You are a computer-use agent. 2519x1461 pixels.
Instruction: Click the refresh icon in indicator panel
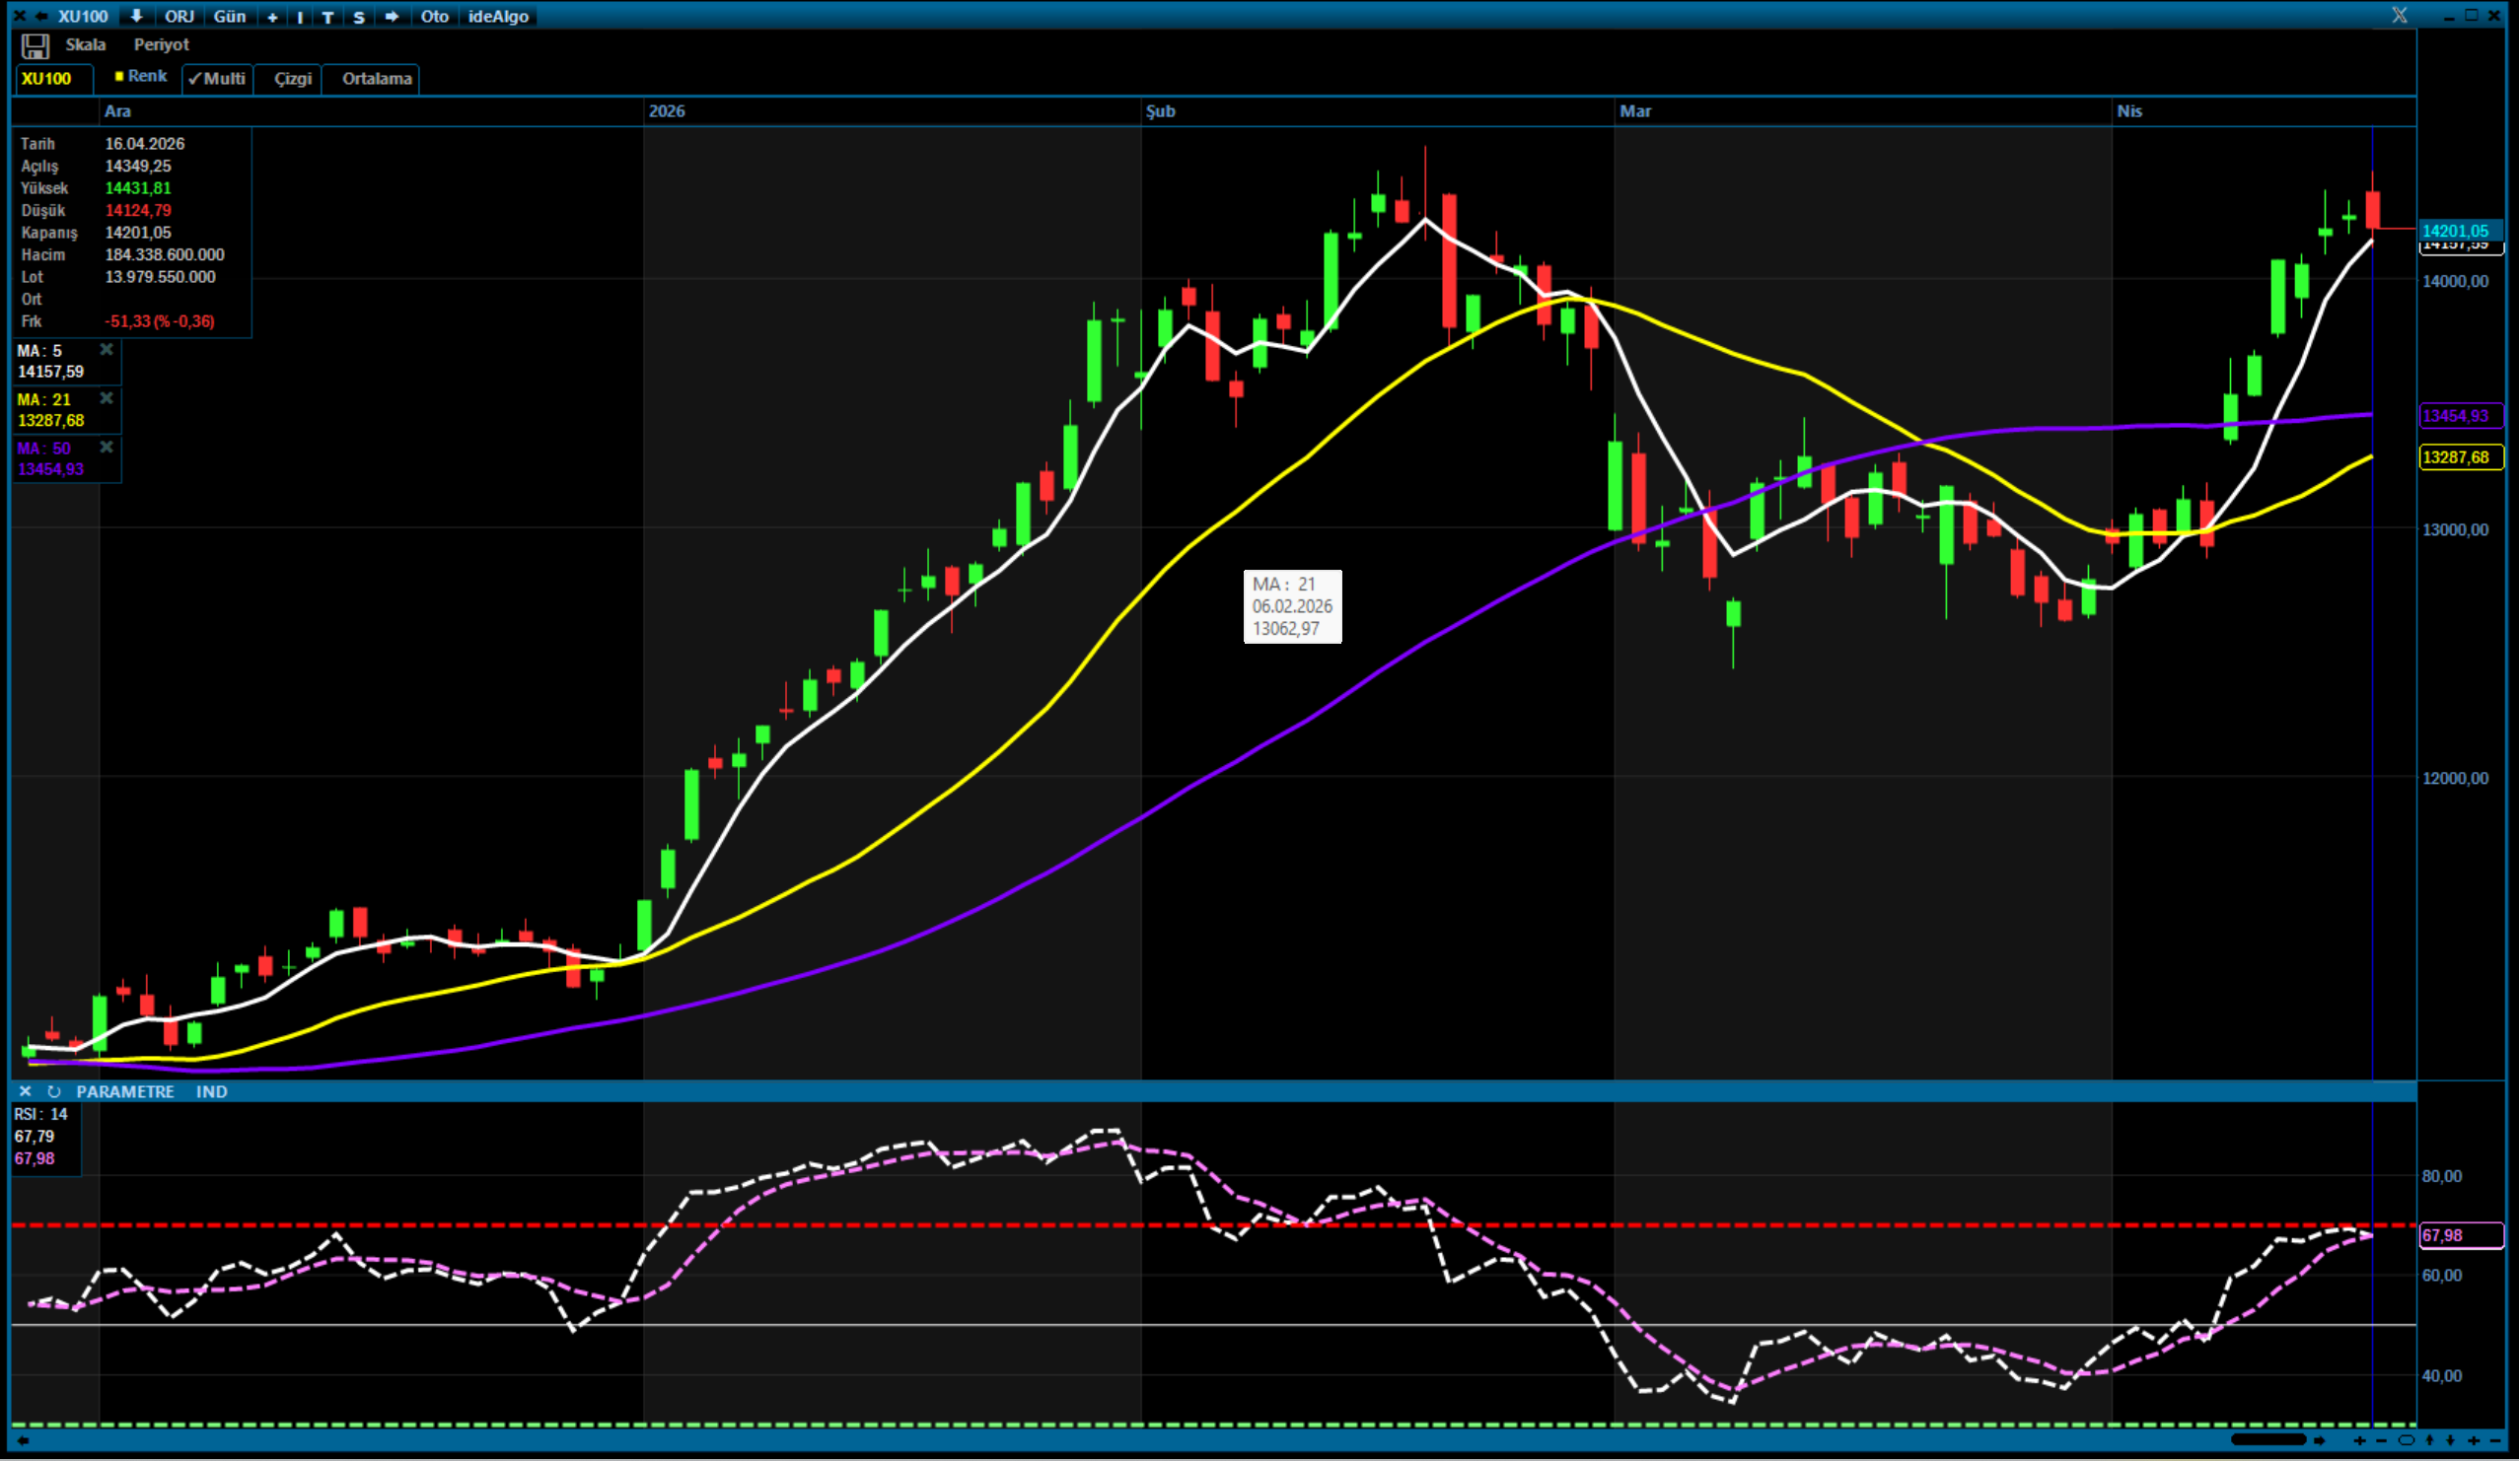pos(54,1091)
